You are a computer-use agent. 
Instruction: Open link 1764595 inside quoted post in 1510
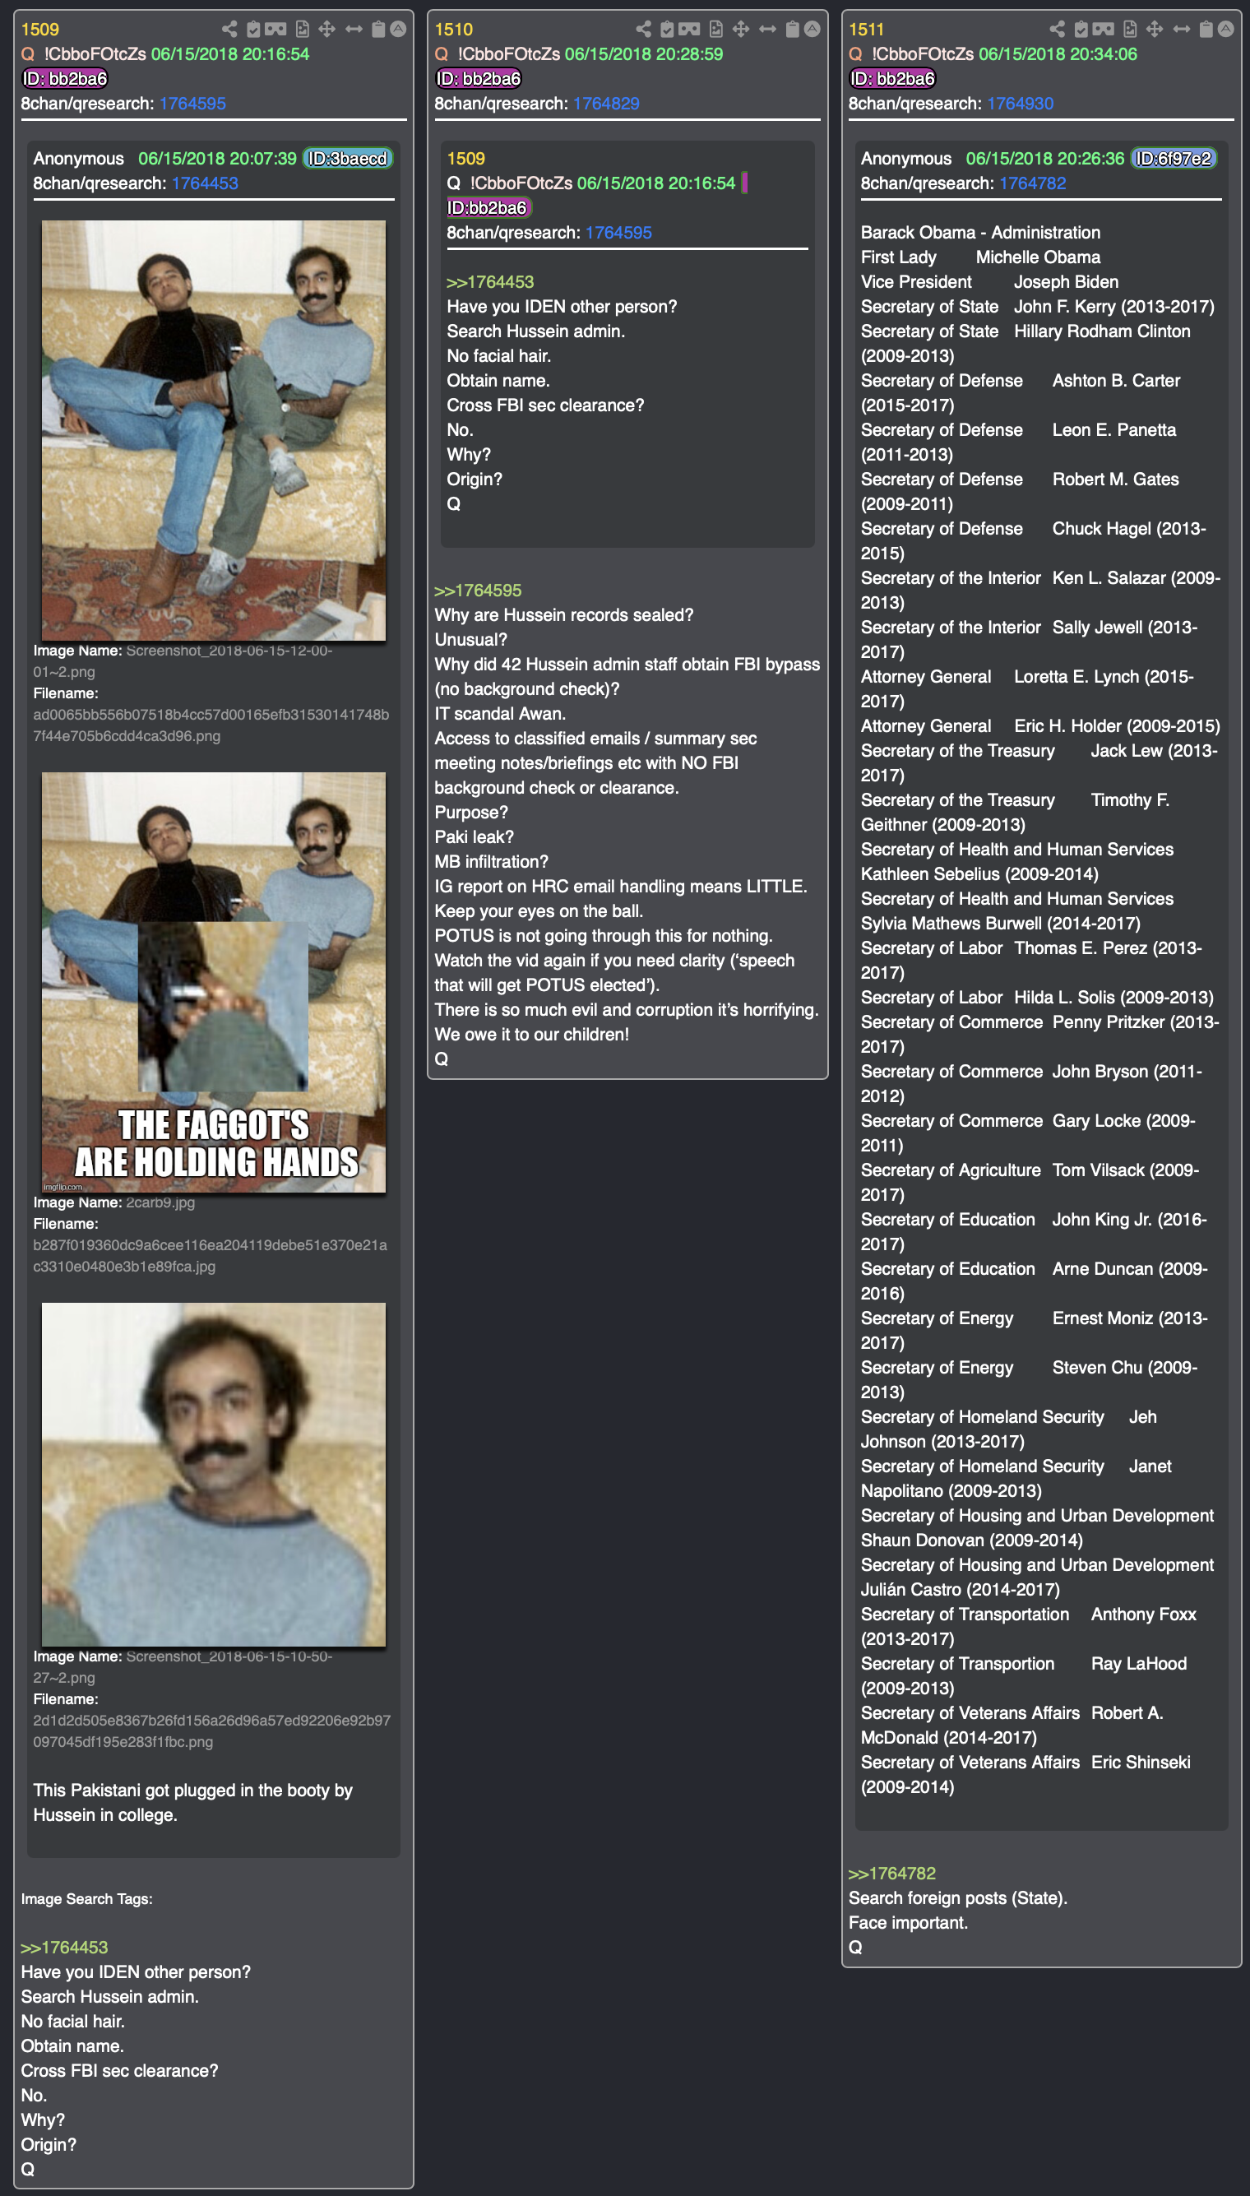point(618,233)
